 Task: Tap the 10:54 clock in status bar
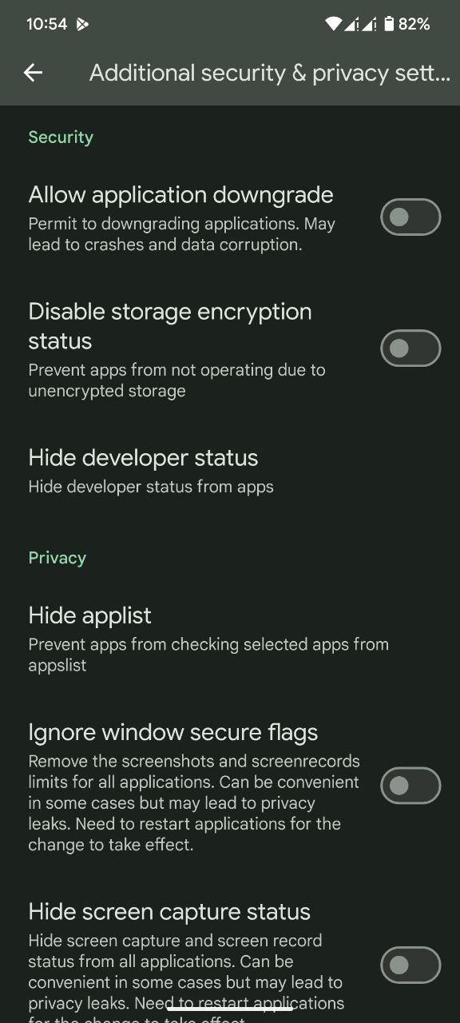pyautogui.click(x=47, y=25)
